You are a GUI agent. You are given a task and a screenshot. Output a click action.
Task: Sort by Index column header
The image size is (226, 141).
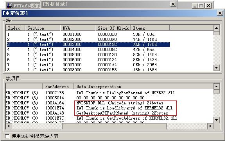(15, 28)
